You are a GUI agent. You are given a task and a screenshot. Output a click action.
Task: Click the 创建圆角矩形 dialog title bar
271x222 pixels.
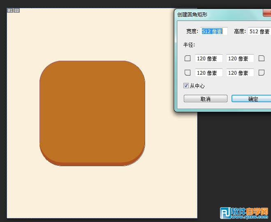(x=218, y=14)
